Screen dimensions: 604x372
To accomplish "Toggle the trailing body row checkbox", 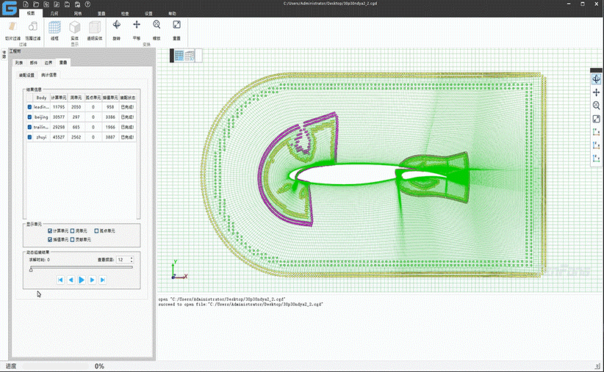I will pyautogui.click(x=29, y=127).
